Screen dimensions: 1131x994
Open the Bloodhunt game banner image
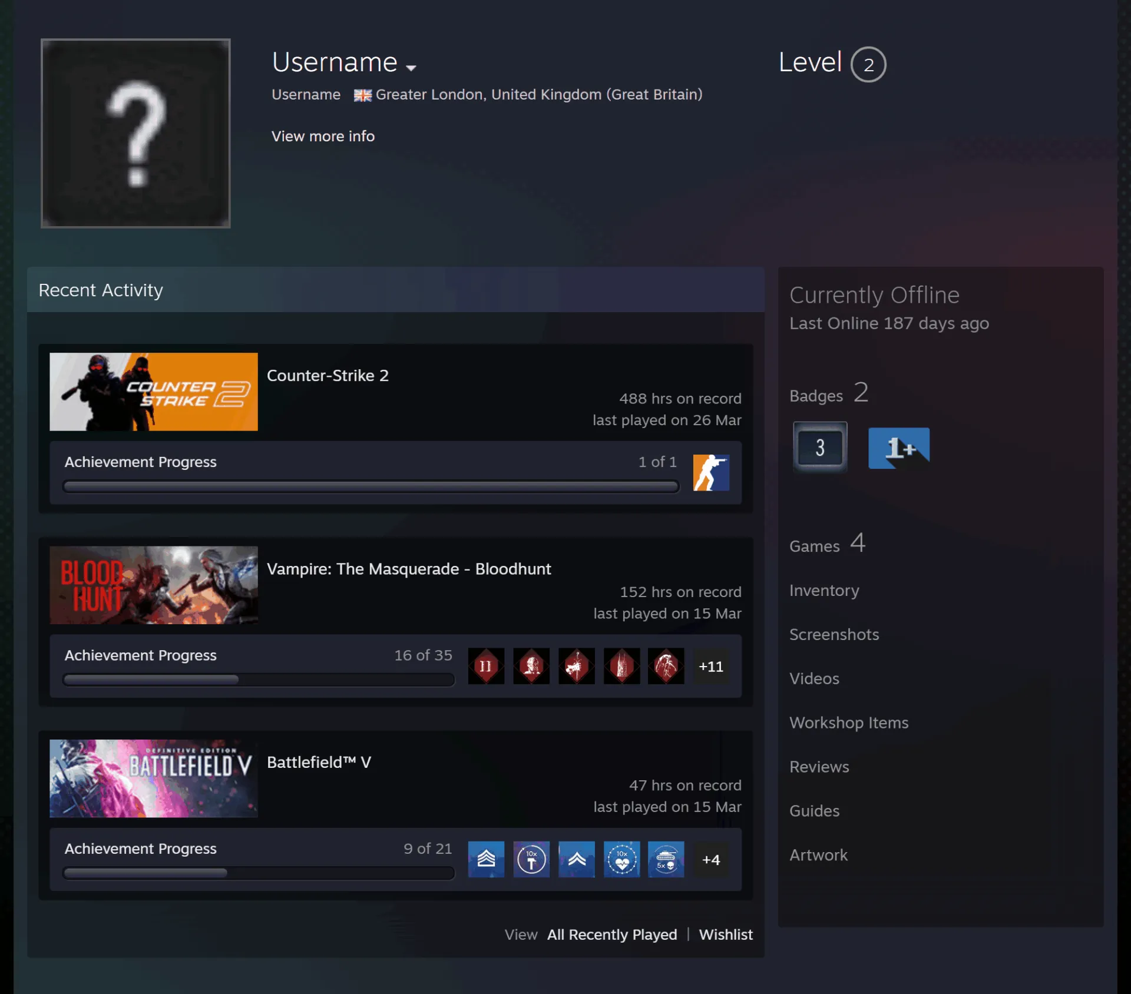click(x=154, y=585)
